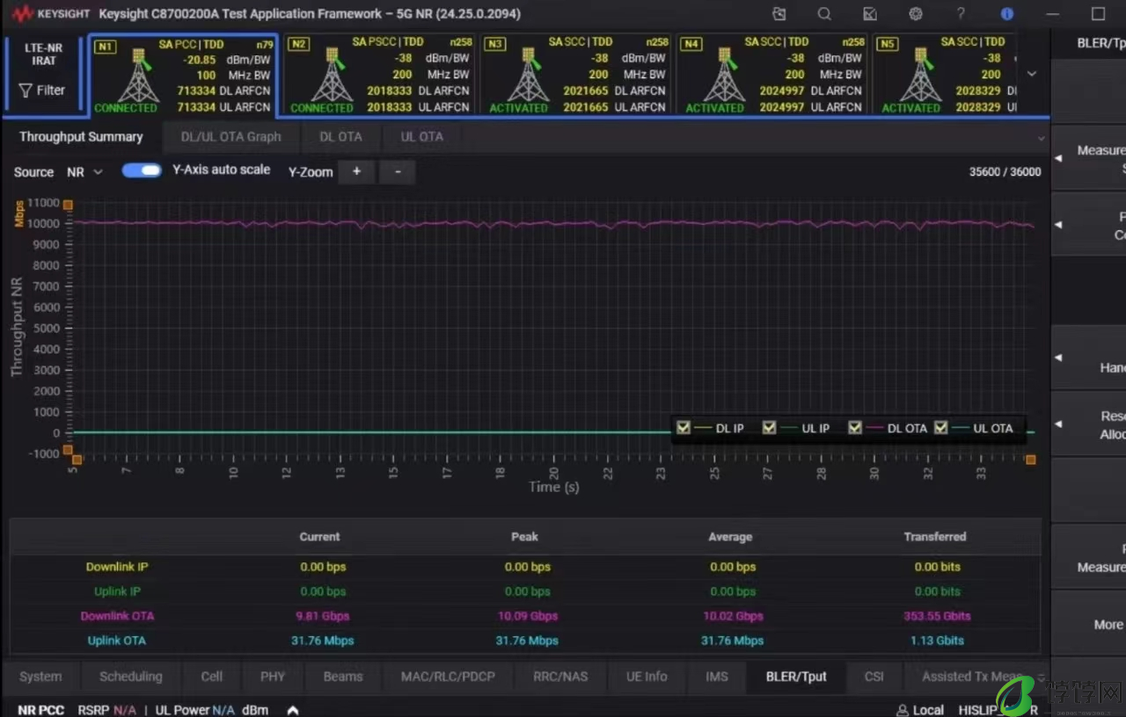Switch to the DL/UL OTA Graph tab
Image resolution: width=1126 pixels, height=717 pixels.
pos(231,136)
